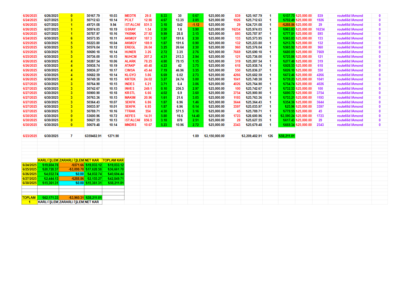Click the 53600.96 value in the AEFES row
This screenshot has width=412, height=281.
93,116
